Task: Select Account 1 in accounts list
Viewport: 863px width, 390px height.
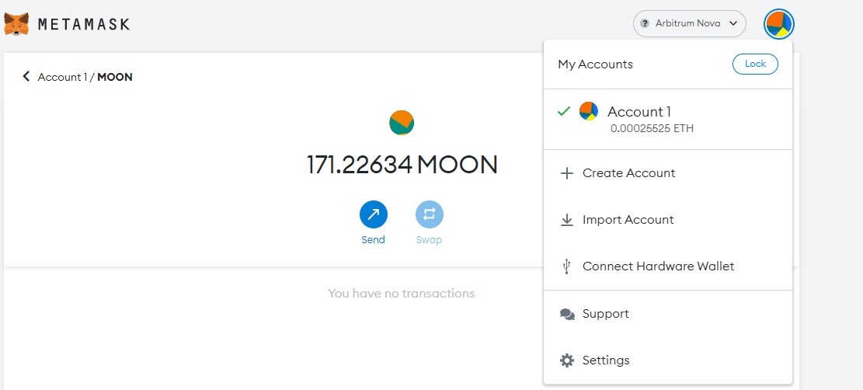Action: [x=667, y=119]
